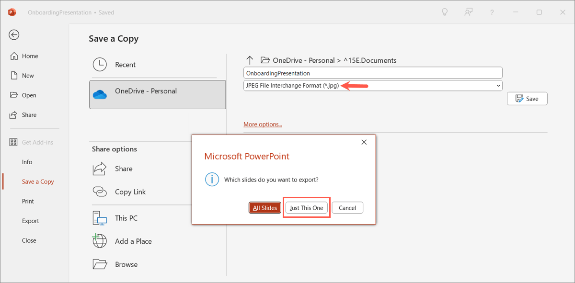Image resolution: width=575 pixels, height=283 pixels.
Task: Click the Save button
Action: [527, 99]
